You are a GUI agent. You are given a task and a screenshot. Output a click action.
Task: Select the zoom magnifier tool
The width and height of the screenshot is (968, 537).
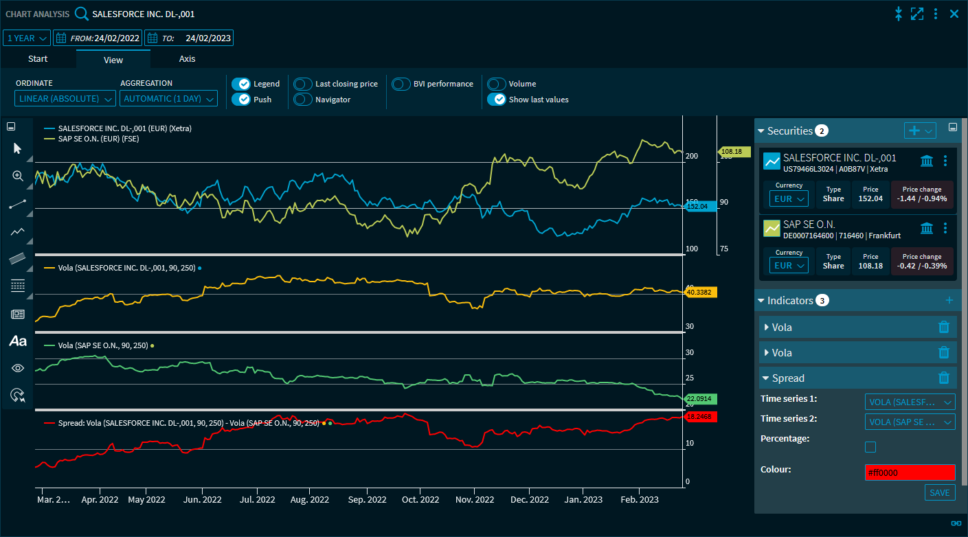(18, 176)
